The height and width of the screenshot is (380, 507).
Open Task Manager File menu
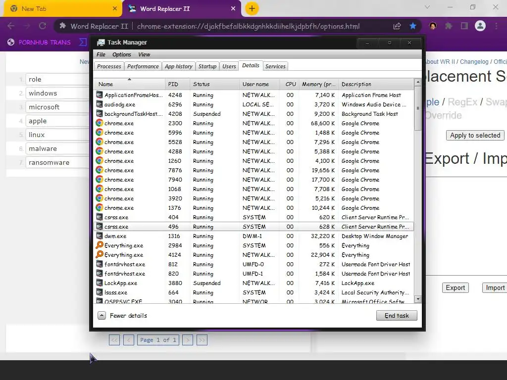[x=101, y=54]
